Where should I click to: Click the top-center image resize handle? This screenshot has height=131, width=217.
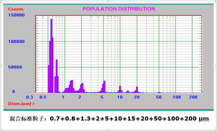pos(108,1)
